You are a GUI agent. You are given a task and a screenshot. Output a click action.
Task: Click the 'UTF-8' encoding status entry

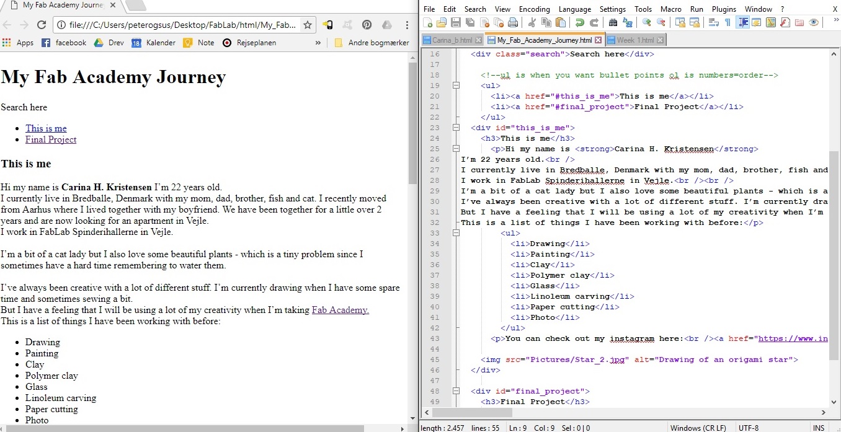pos(749,428)
